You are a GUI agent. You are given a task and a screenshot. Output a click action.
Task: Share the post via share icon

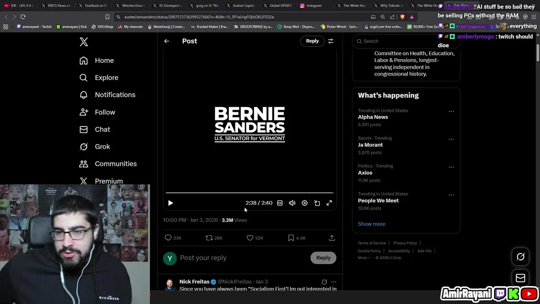[332, 238]
